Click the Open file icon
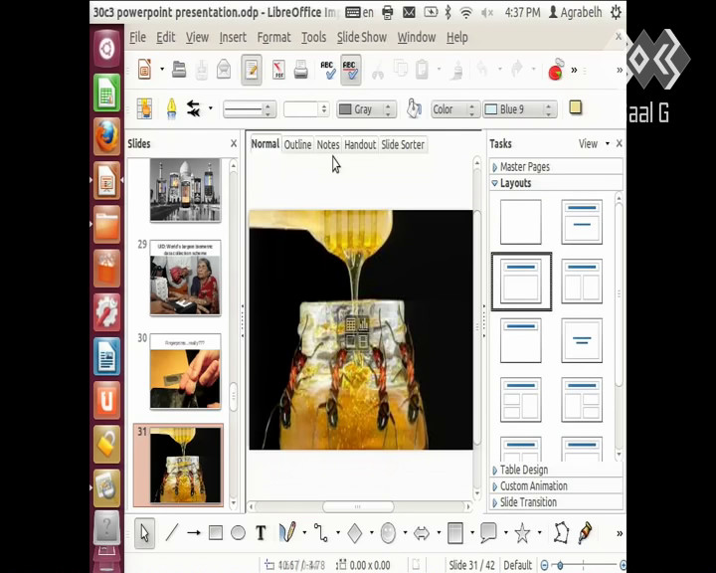Image resolution: width=716 pixels, height=573 pixels. [179, 70]
